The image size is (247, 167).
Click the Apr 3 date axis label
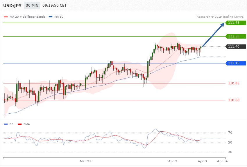pyautogui.click(x=202, y=161)
